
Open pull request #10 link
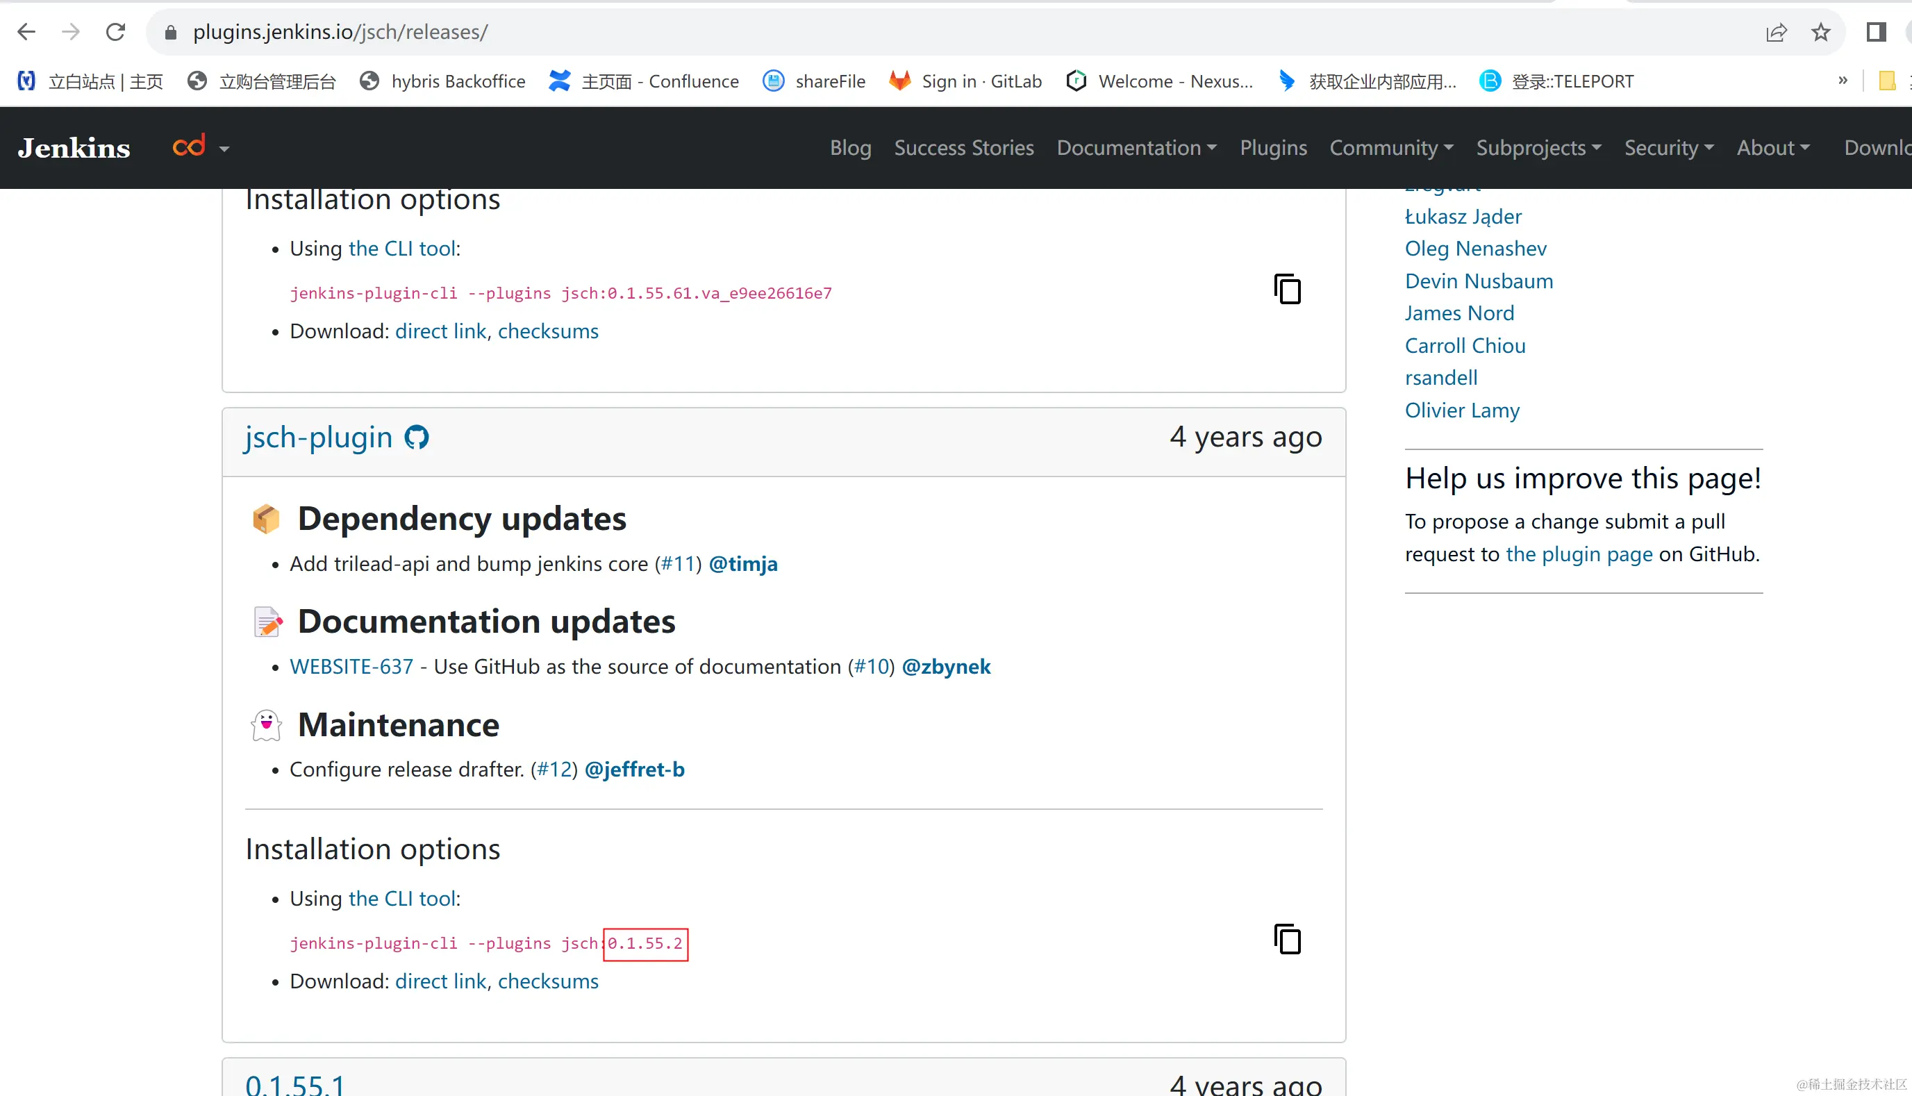[871, 667]
